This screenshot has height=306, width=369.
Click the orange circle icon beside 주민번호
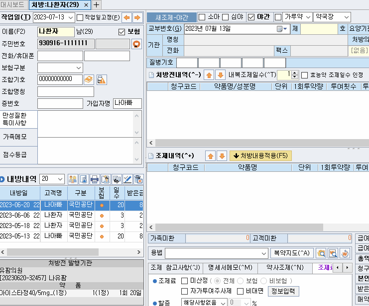[x=136, y=44]
